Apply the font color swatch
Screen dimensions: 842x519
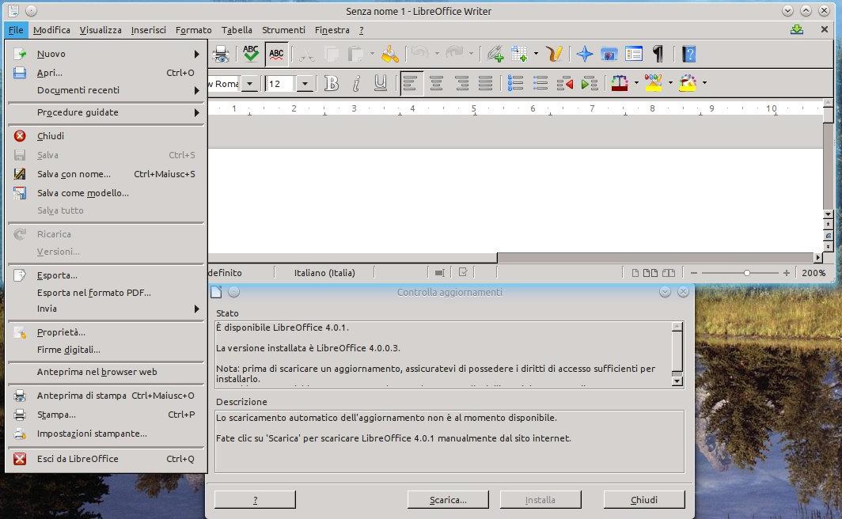coord(619,83)
